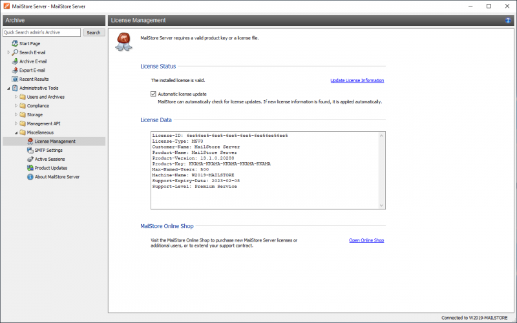
Task: Select the Compliance tree item
Action: point(37,106)
